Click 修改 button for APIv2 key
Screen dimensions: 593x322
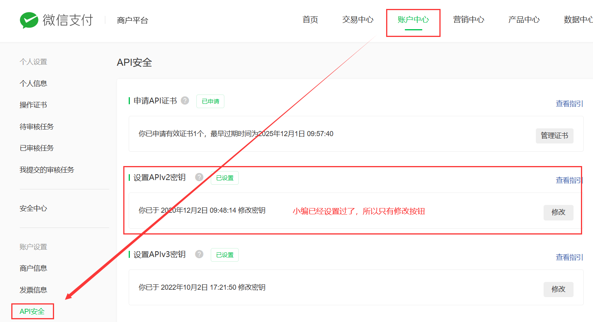click(x=558, y=212)
